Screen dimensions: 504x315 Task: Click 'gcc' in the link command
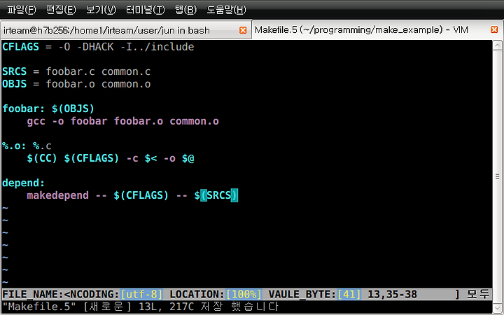36,121
